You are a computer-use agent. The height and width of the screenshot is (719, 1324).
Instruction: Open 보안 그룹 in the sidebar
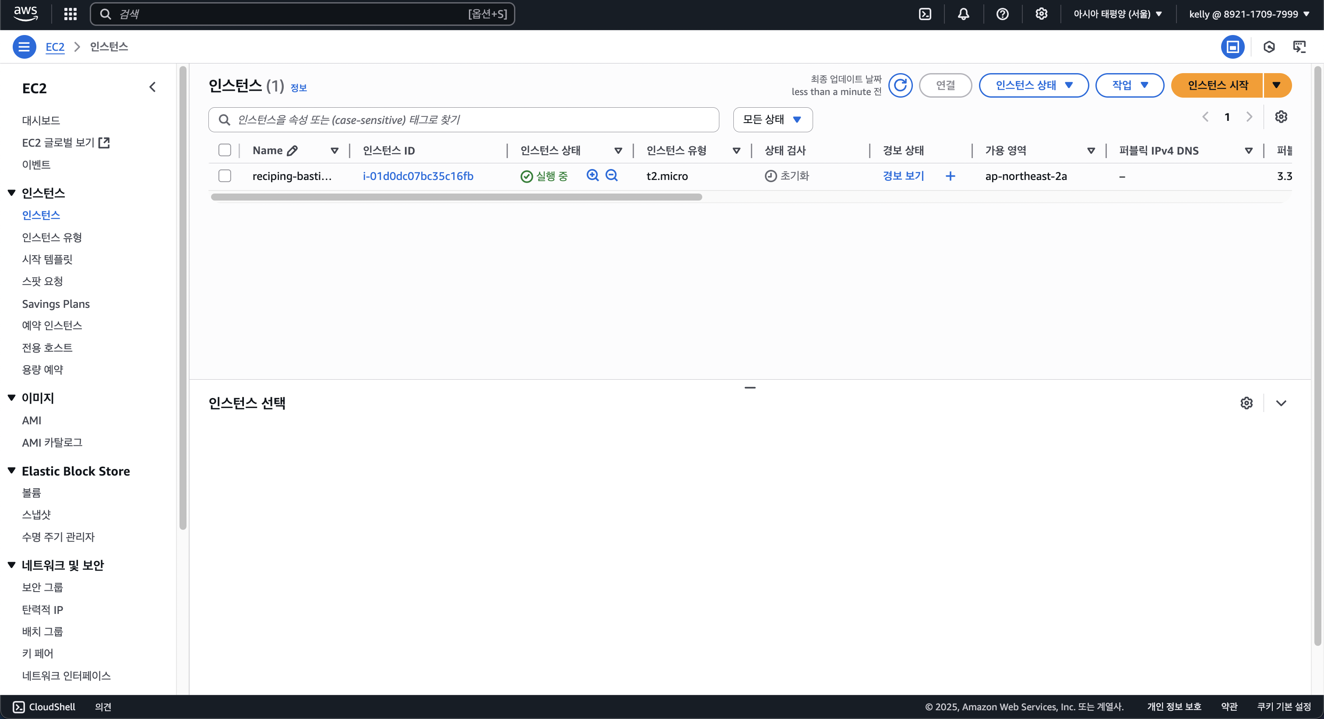(x=42, y=587)
